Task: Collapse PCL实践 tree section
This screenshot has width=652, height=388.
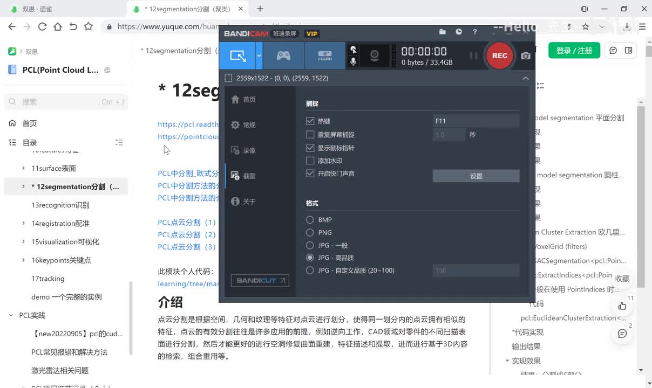Action: pyautogui.click(x=11, y=315)
